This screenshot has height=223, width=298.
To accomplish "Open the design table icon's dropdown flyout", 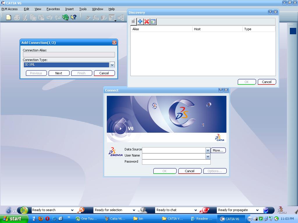I will tap(115, 21).
